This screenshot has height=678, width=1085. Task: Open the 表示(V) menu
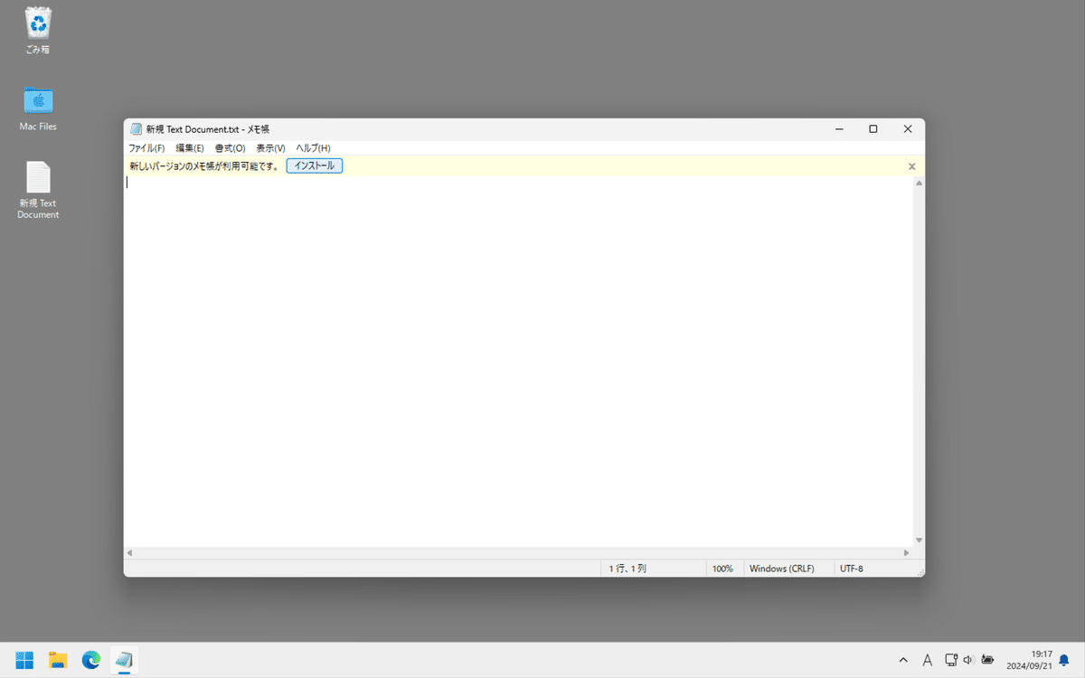(269, 147)
